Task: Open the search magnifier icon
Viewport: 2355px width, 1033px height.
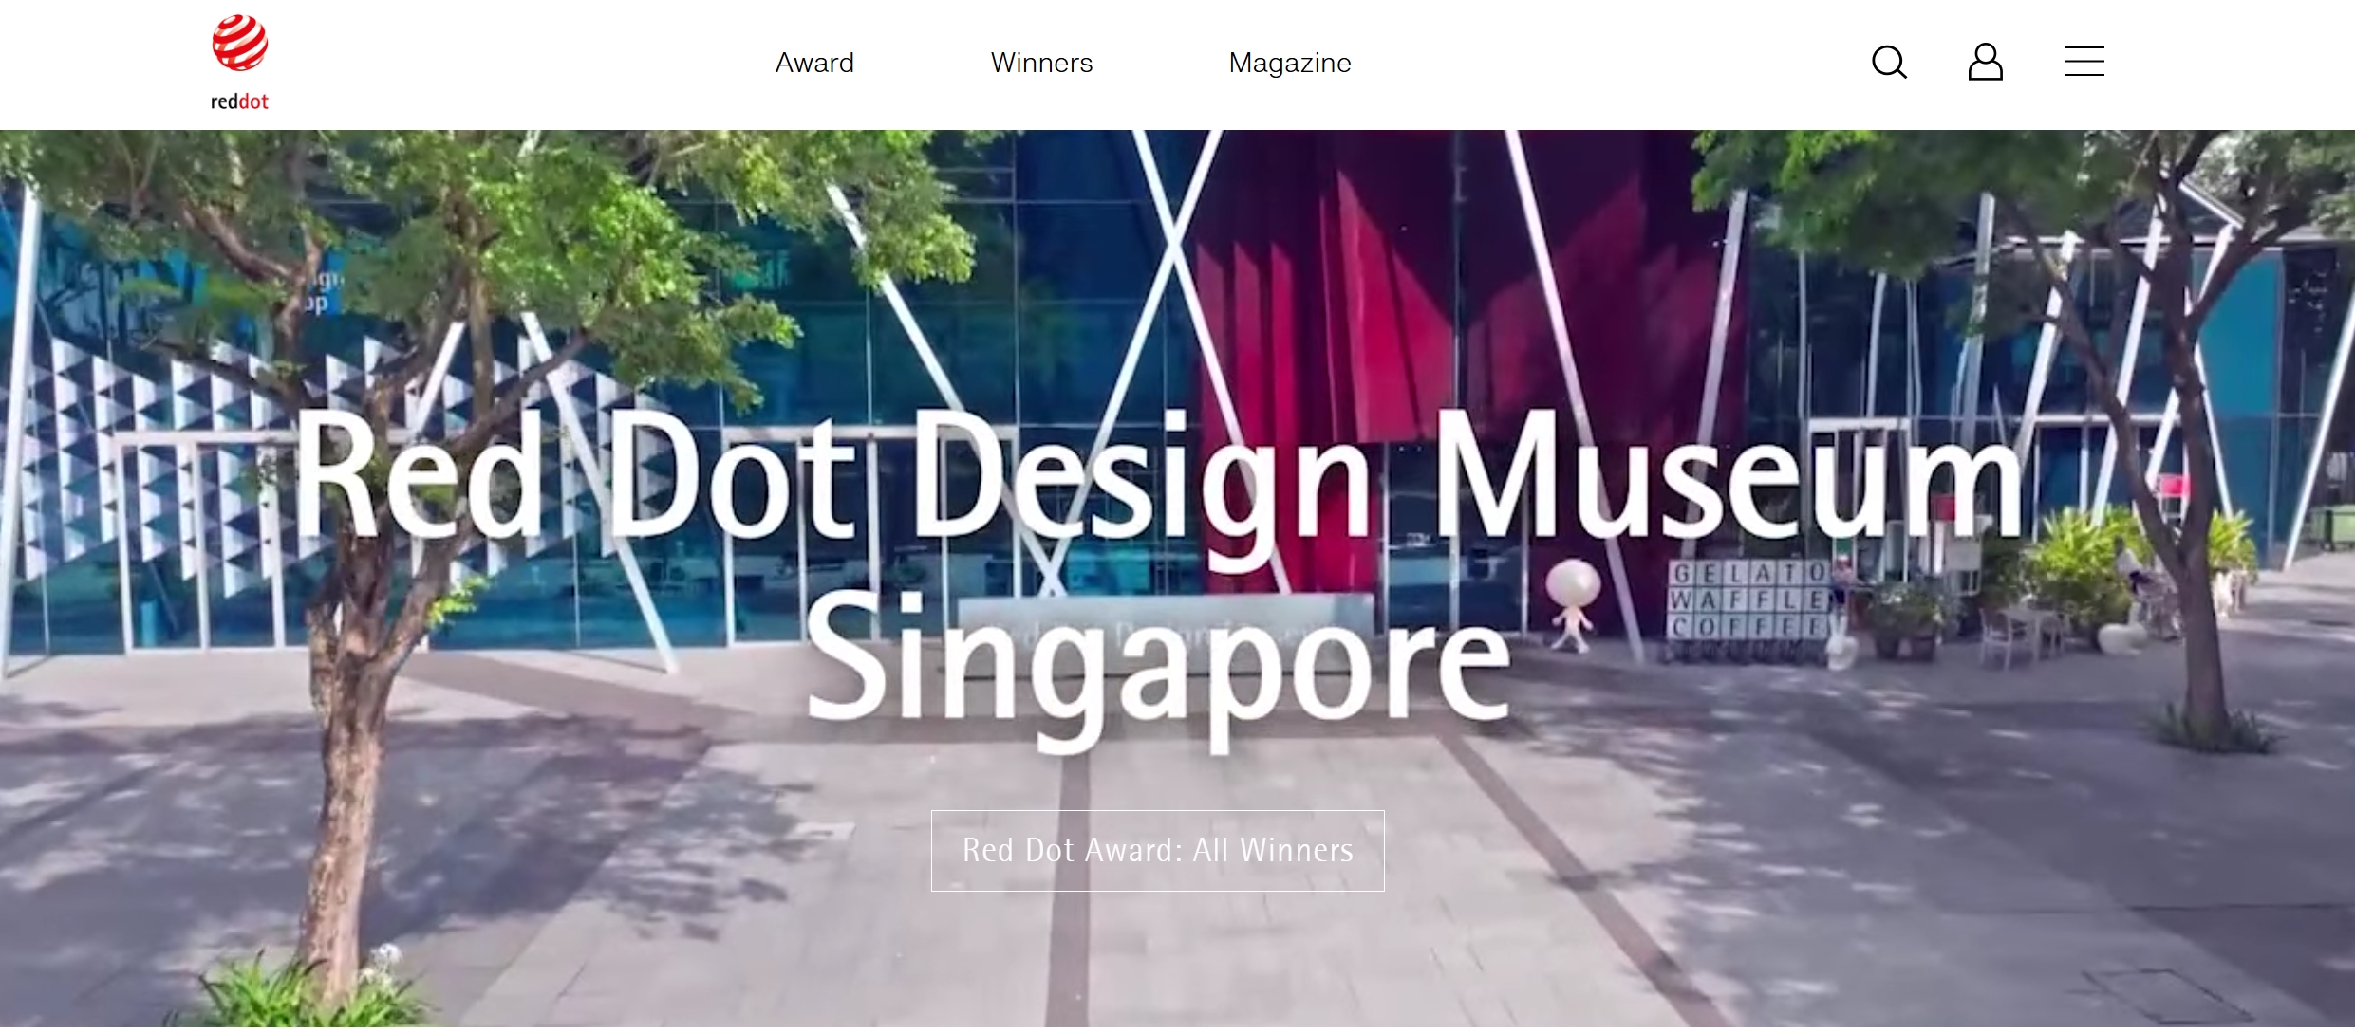Action: tap(1889, 63)
